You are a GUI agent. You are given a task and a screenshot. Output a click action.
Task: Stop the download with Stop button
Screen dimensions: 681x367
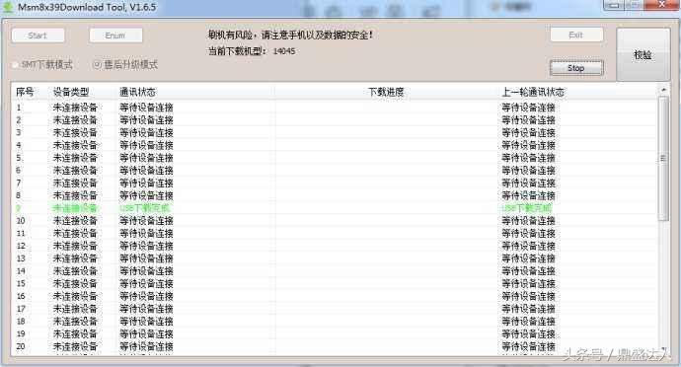(x=576, y=68)
